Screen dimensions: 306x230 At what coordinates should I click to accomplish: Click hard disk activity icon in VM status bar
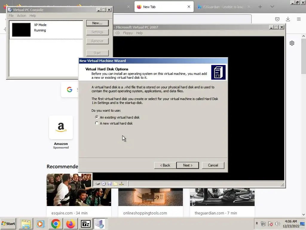98,184
